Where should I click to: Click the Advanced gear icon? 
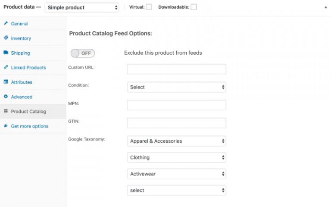click(x=6, y=97)
